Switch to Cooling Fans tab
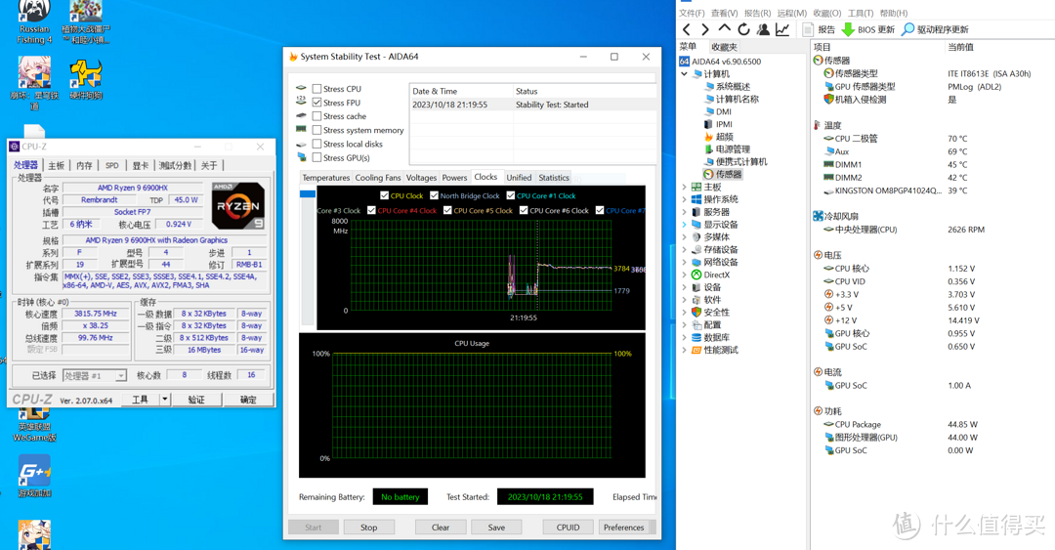The image size is (1055, 550). pyautogui.click(x=377, y=178)
